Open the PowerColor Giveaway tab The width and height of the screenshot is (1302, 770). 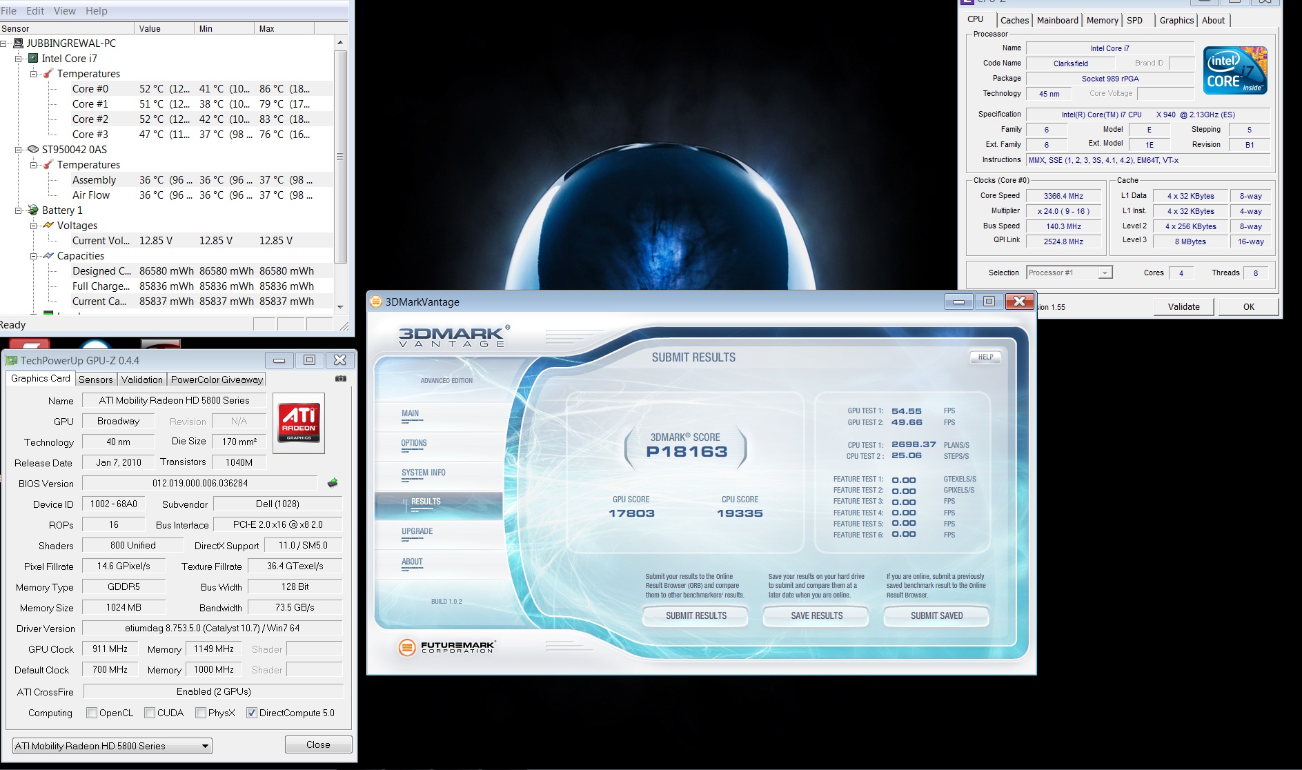(x=217, y=379)
